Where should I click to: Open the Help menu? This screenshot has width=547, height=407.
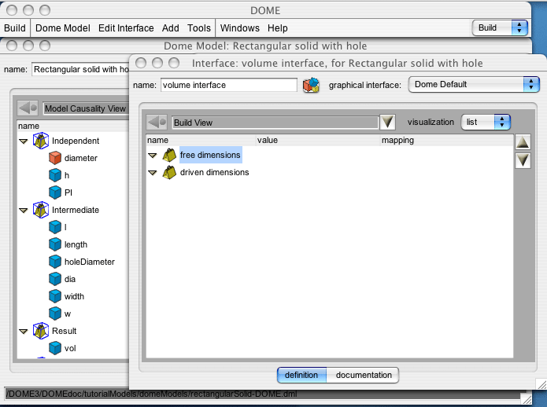click(x=278, y=27)
